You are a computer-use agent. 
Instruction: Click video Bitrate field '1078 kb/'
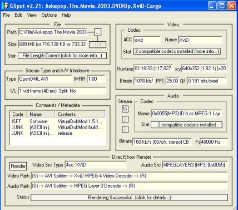(x=143, y=81)
